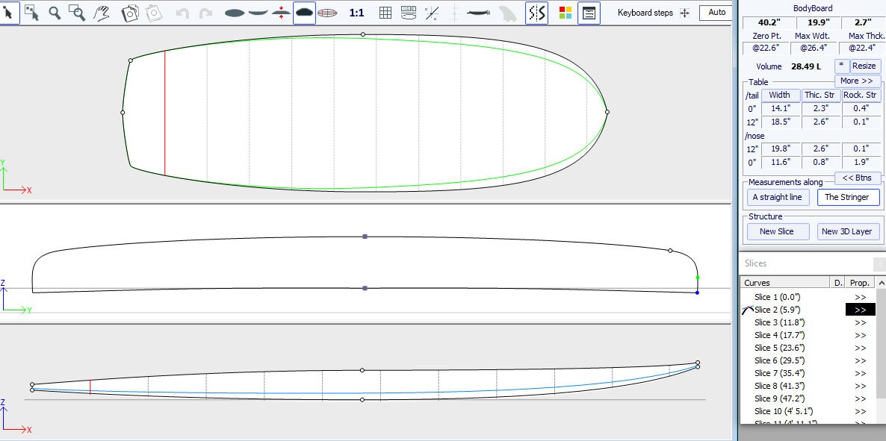Toggle the solid 3D board view
Viewport: 886px width, 441px height.
(x=304, y=13)
